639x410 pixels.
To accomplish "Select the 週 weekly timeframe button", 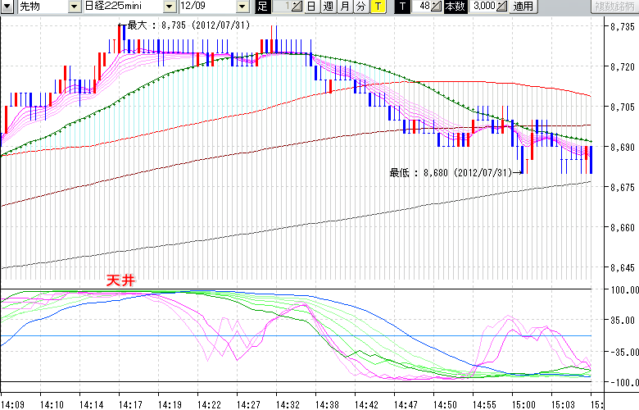I will [328, 6].
